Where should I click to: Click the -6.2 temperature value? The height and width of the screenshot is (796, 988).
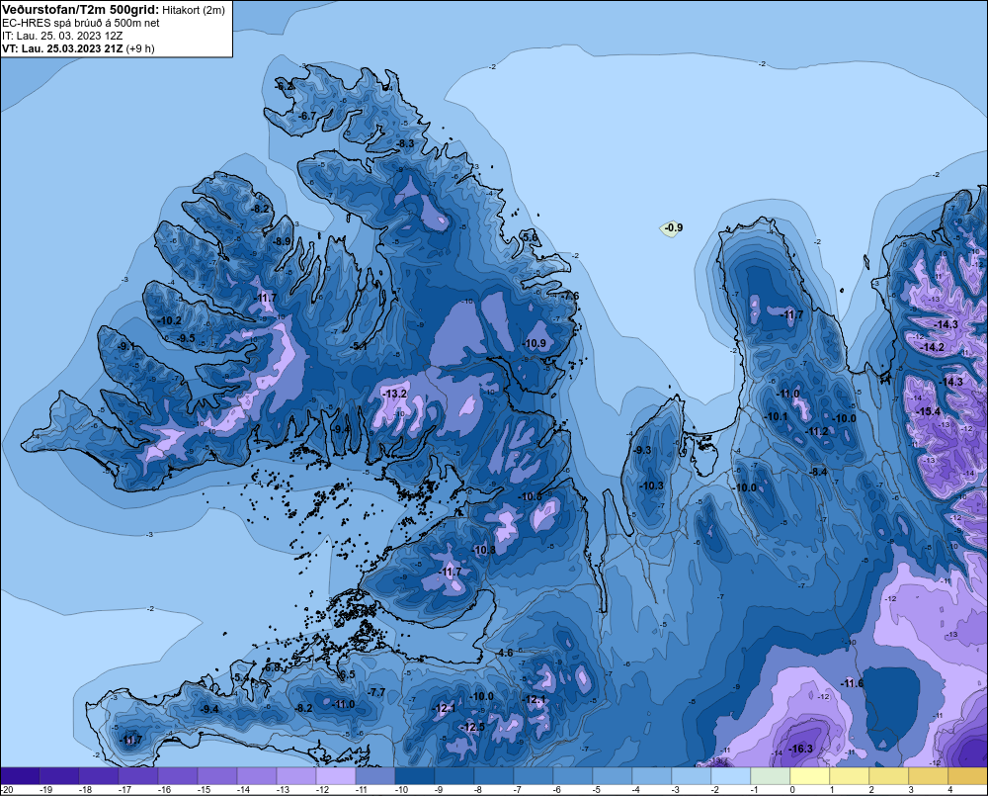pyautogui.click(x=285, y=86)
